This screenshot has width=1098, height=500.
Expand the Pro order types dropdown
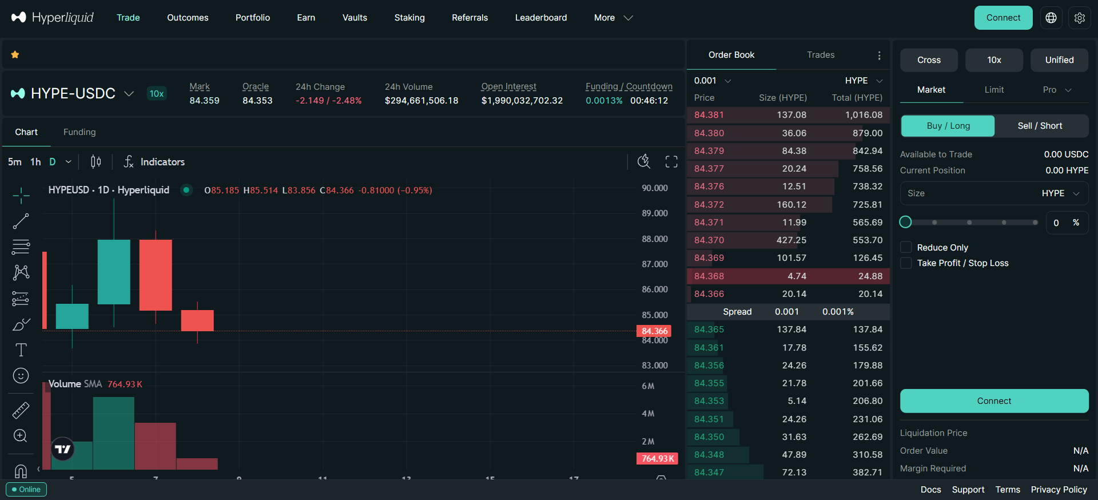[x=1057, y=90]
